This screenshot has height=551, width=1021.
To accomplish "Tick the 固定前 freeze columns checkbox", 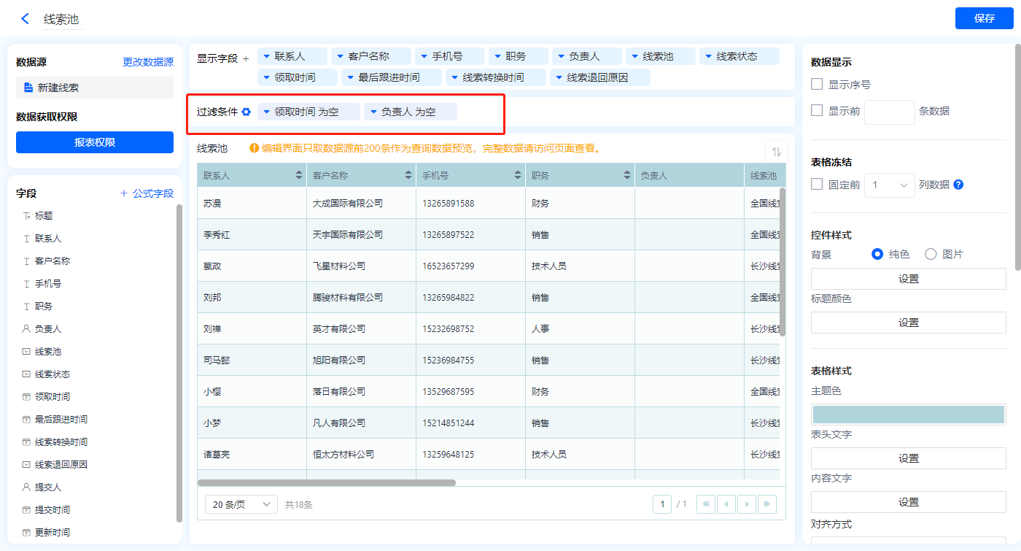I will 818,185.
